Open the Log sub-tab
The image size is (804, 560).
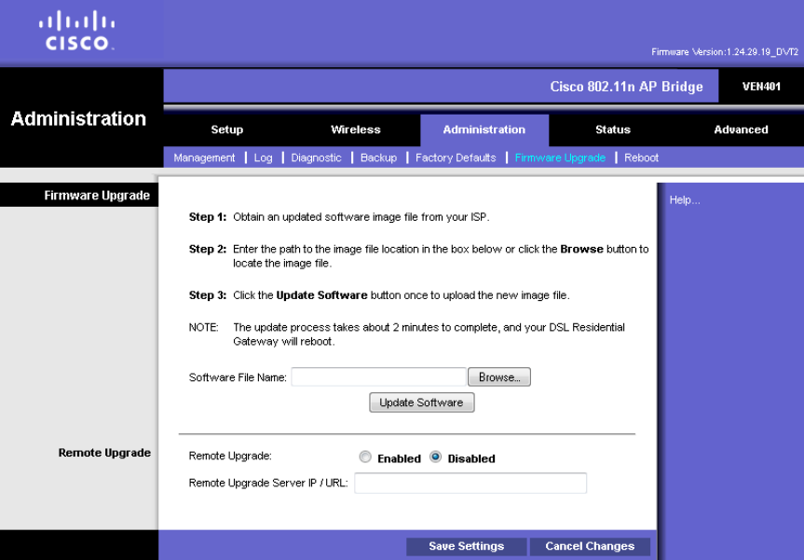[x=263, y=158]
